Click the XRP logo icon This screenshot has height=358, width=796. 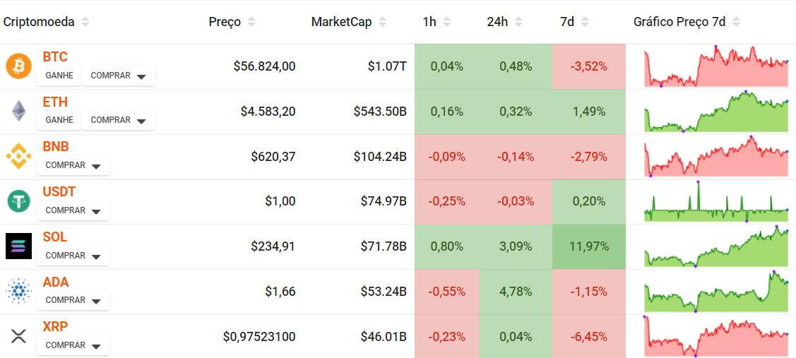[18, 336]
